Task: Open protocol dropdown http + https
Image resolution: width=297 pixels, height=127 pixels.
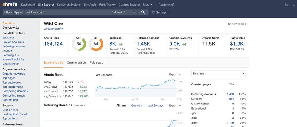Action: (13, 12)
